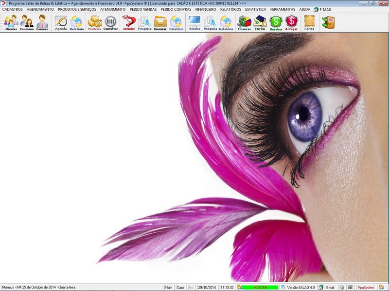Expand the RELATÓRIOS menu
The height and width of the screenshot is (291, 389).
230,9
